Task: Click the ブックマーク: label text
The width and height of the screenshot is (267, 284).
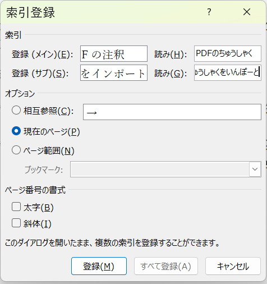Action: [x=44, y=170]
